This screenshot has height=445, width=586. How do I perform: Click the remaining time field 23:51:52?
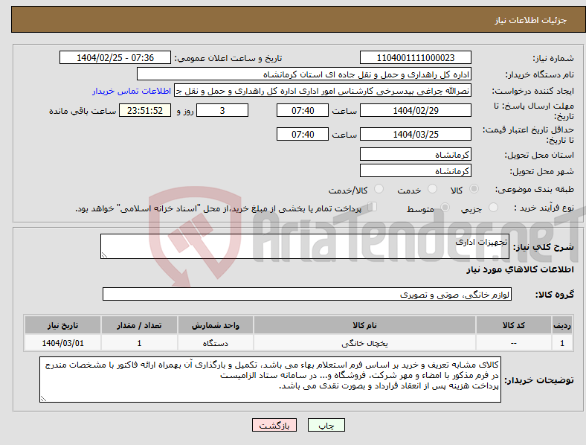(145, 110)
